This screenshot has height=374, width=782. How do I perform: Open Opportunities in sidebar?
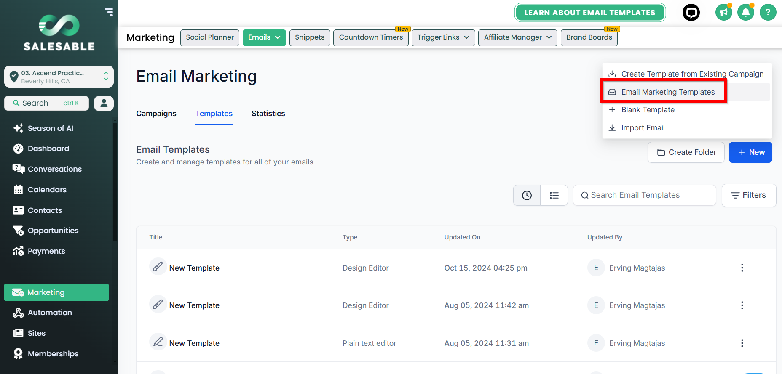[x=46, y=231]
